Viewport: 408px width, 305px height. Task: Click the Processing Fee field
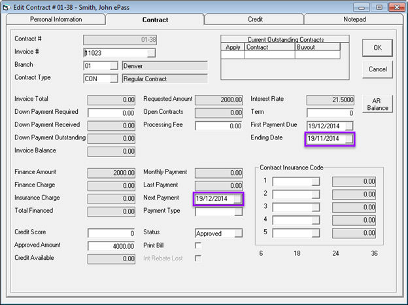coord(218,126)
